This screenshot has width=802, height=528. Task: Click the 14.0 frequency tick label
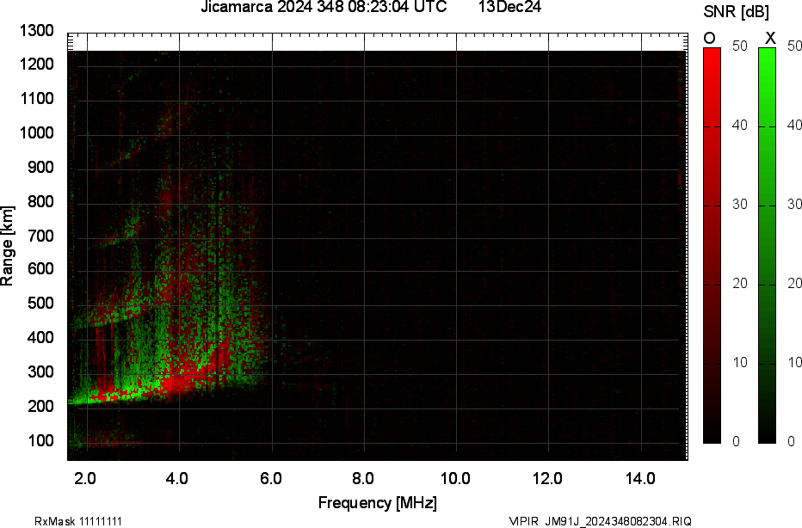(640, 479)
